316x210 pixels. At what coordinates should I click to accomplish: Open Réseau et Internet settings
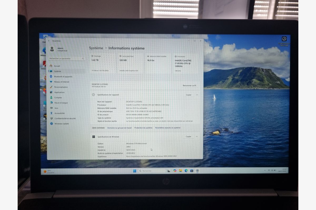point(67,82)
